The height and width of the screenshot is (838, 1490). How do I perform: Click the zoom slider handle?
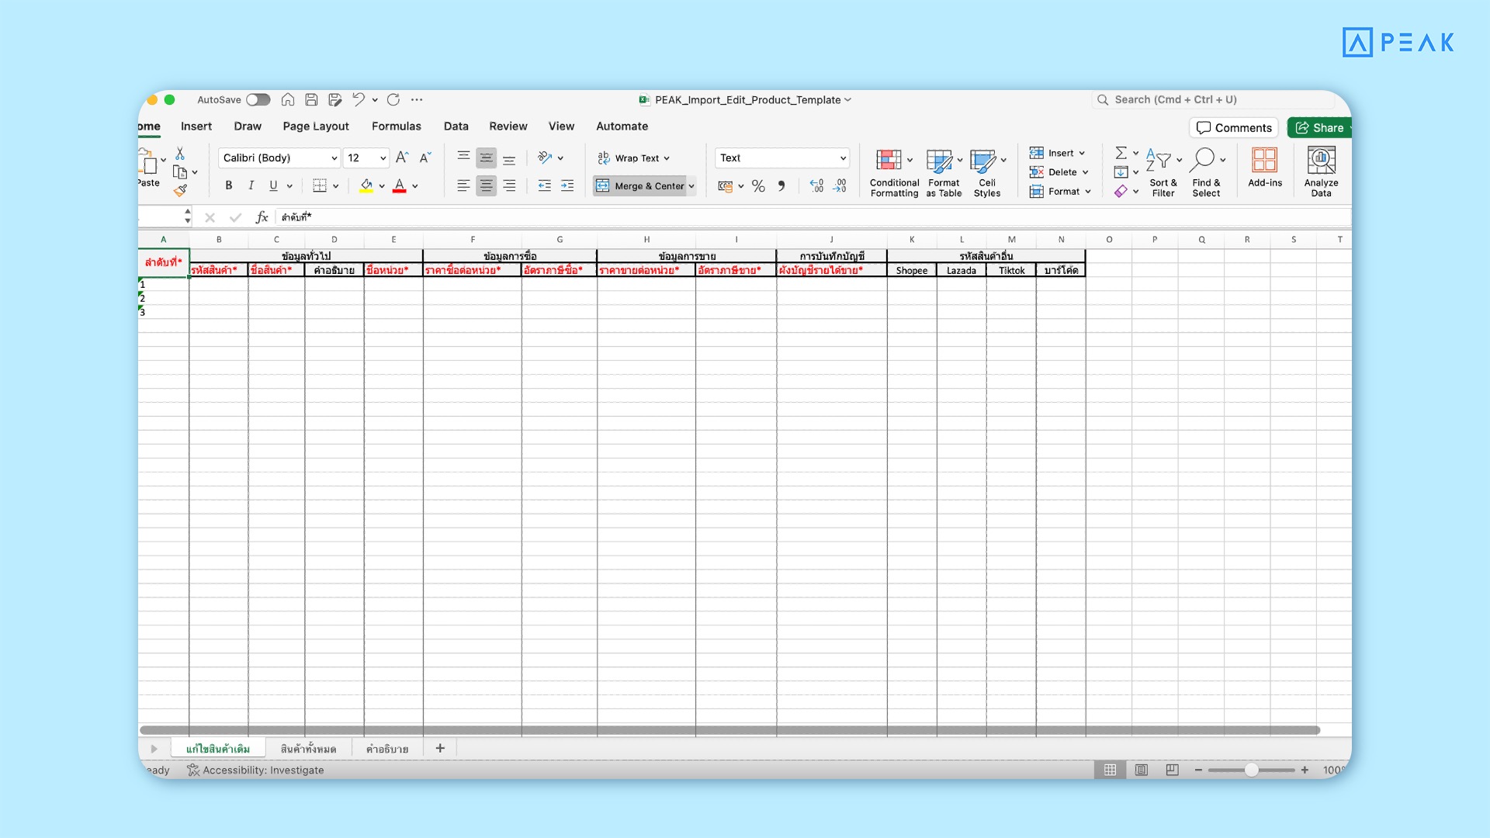(x=1251, y=770)
